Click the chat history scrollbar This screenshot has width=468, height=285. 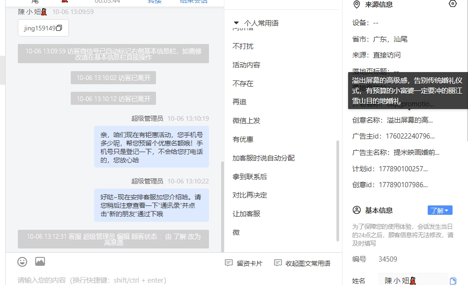pyautogui.click(x=222, y=206)
